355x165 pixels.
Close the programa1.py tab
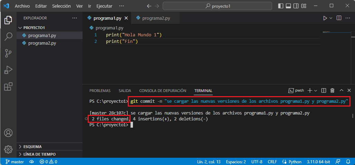(x=126, y=18)
